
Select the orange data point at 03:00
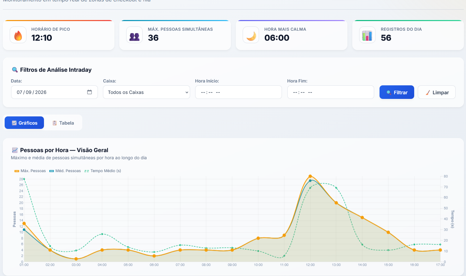(76, 259)
